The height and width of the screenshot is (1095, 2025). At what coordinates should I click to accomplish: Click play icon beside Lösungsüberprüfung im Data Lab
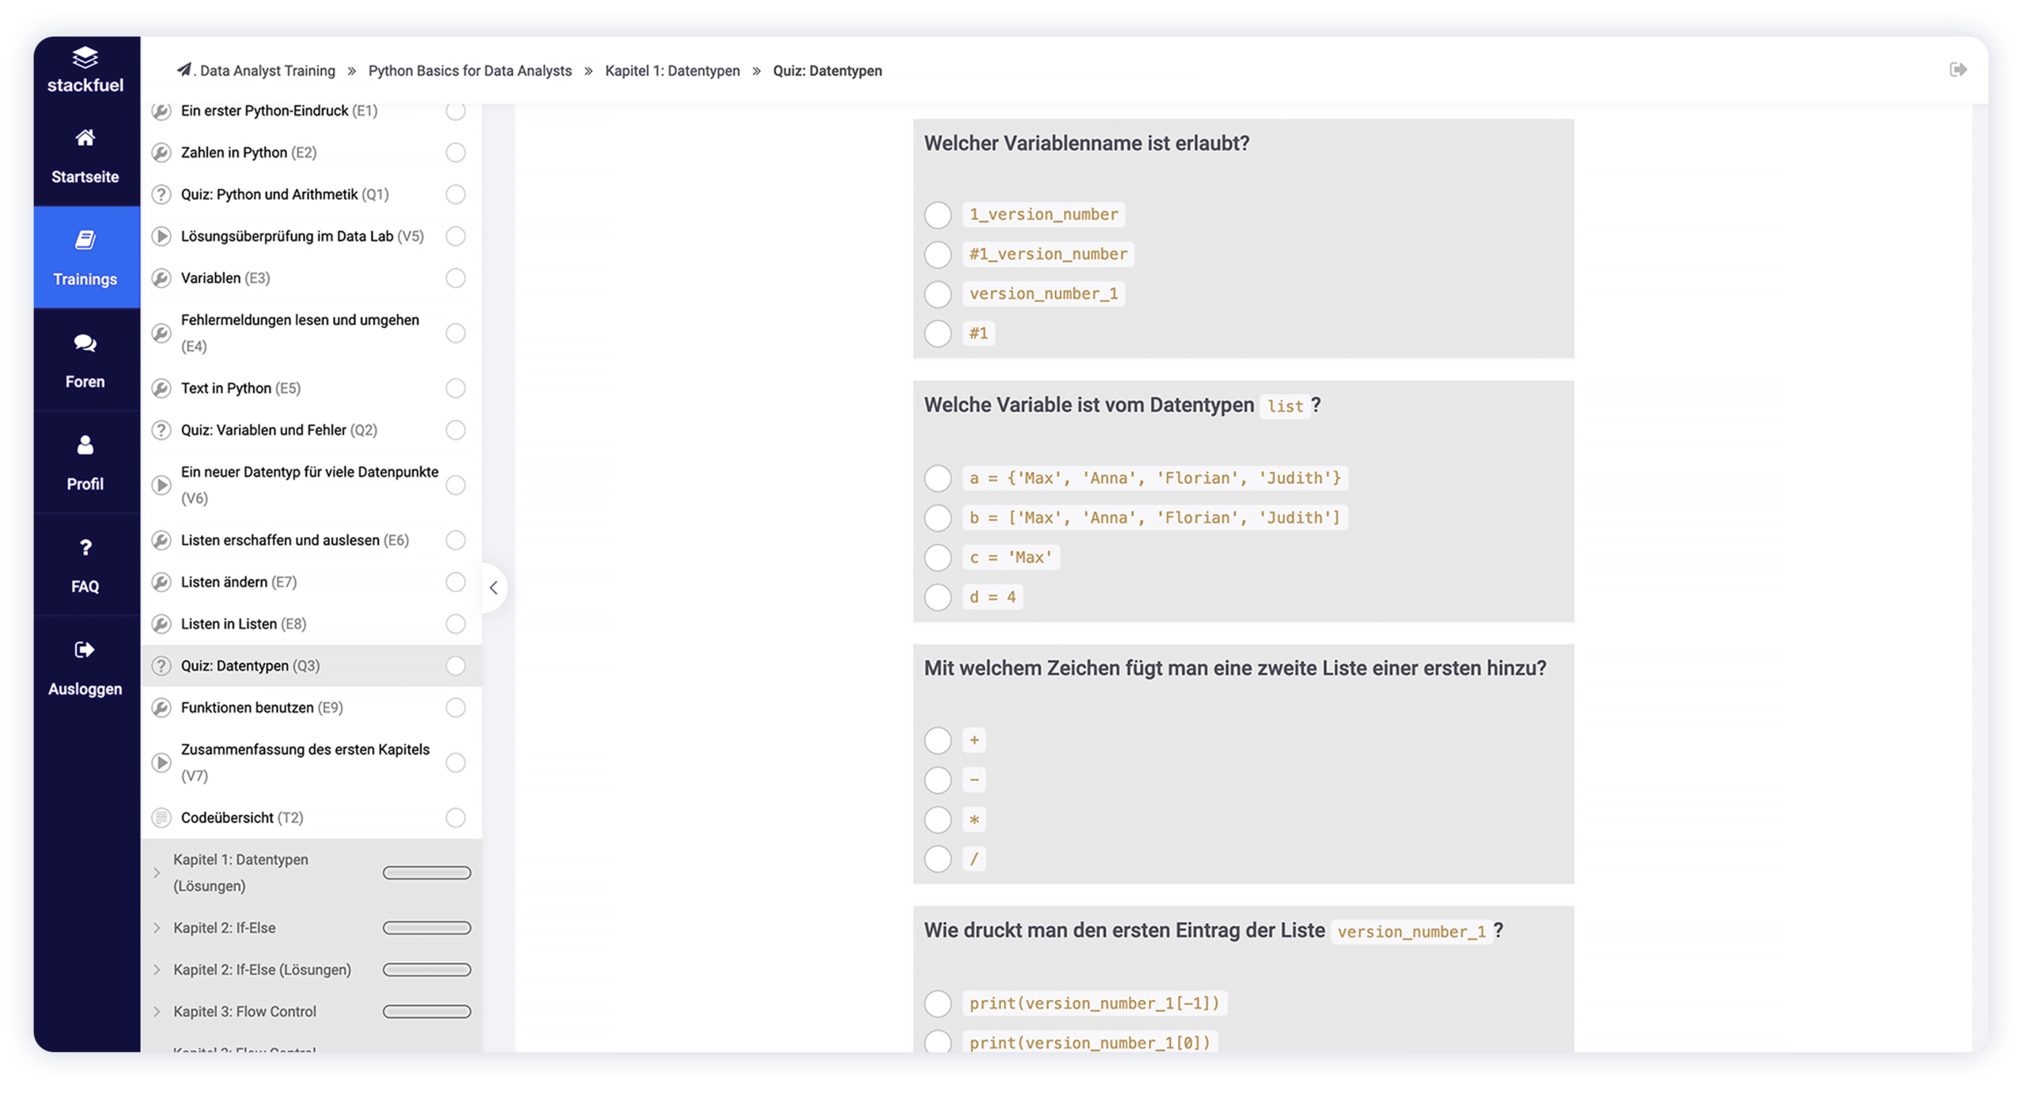[x=161, y=236]
